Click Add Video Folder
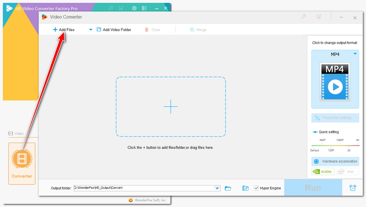Screen dimensions: 366x207 114,30
